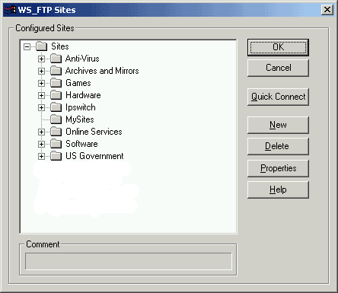Collapse the Sites root tree node
The image size is (338, 293).
pyautogui.click(x=27, y=46)
